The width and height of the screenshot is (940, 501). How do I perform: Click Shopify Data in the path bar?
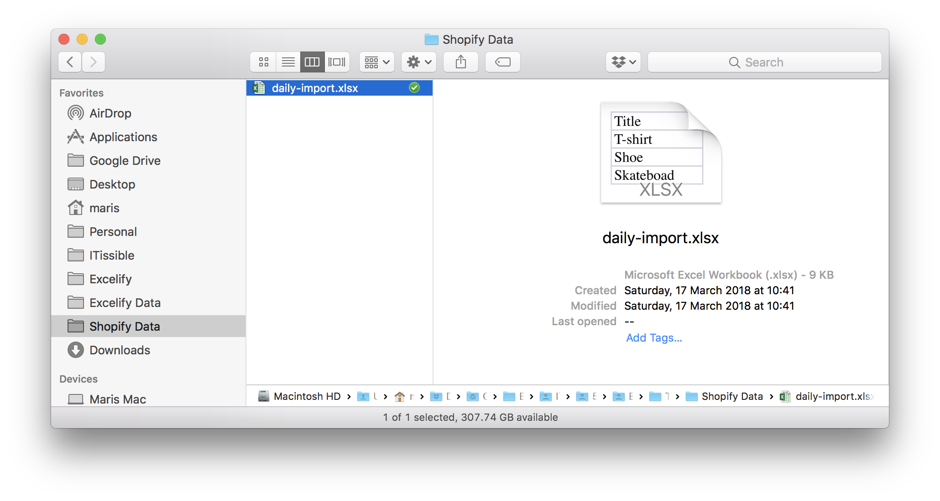point(731,396)
